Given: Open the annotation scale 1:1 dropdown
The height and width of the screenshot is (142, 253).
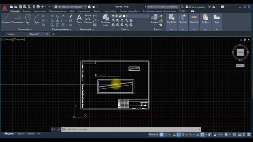Looking at the screenshot, I should coord(221,135).
